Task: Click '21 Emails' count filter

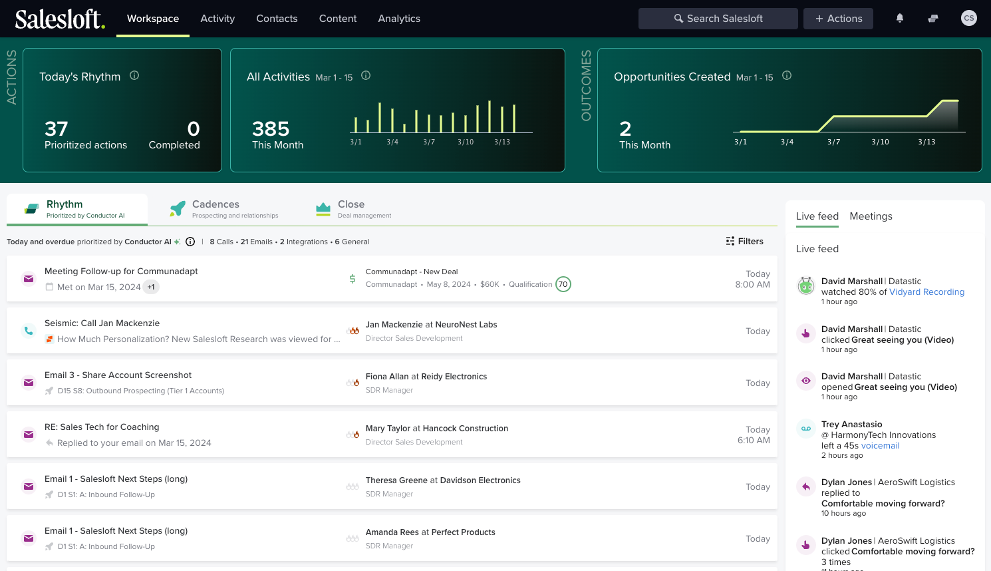Action: point(257,242)
